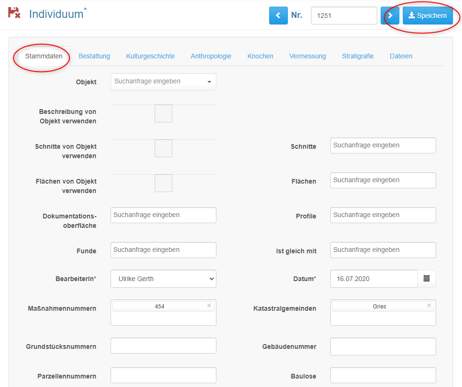Screen dimensions: 462x387
Task: Toggle Schnitte von Objekt verwenden checkbox
Action: (x=164, y=148)
